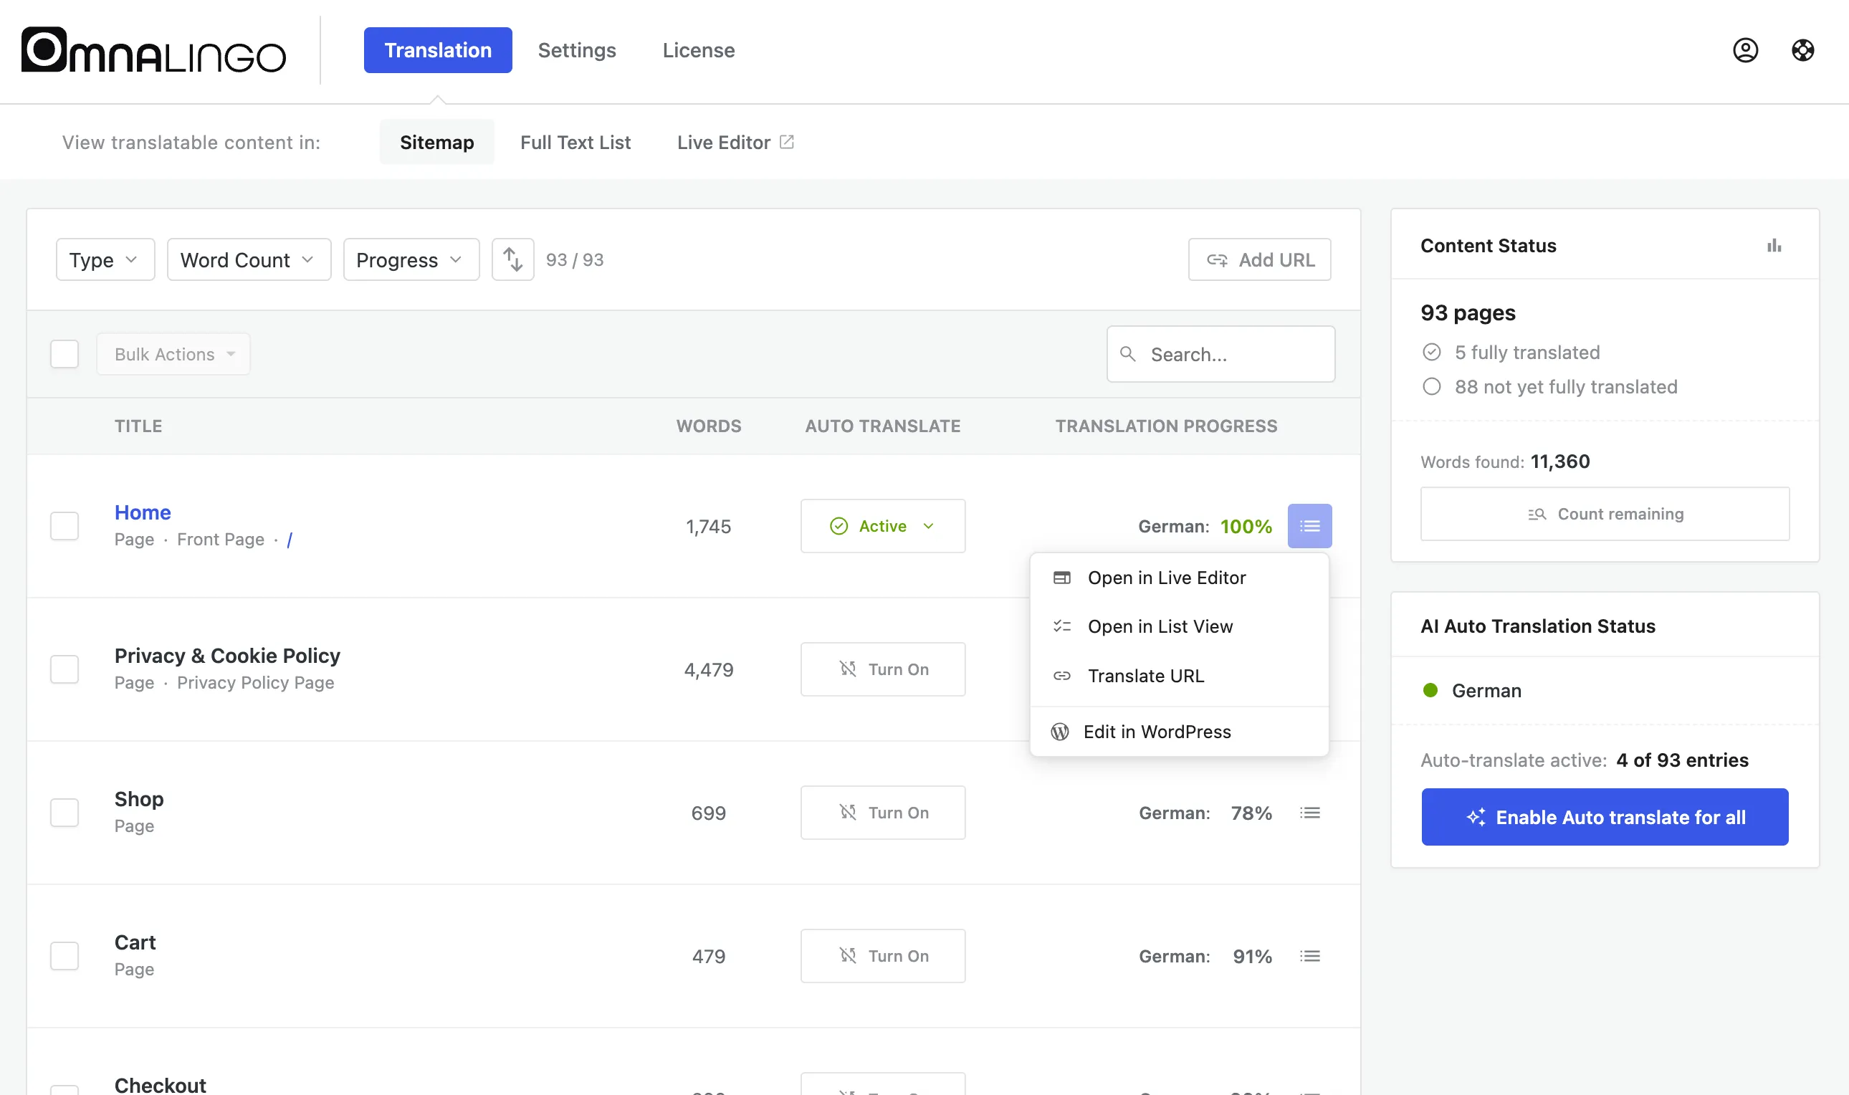Click the German 78% progress value
1849x1095 pixels.
pyautogui.click(x=1251, y=813)
